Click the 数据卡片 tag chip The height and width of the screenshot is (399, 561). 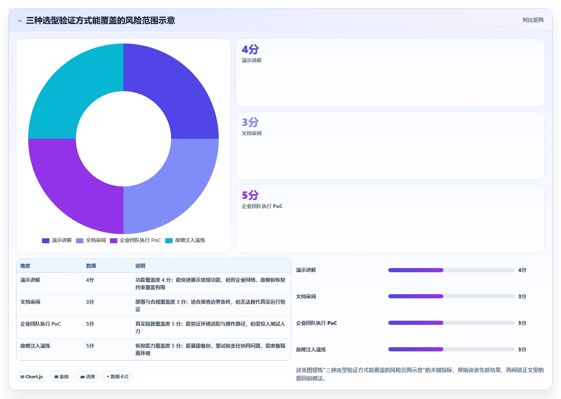118,377
